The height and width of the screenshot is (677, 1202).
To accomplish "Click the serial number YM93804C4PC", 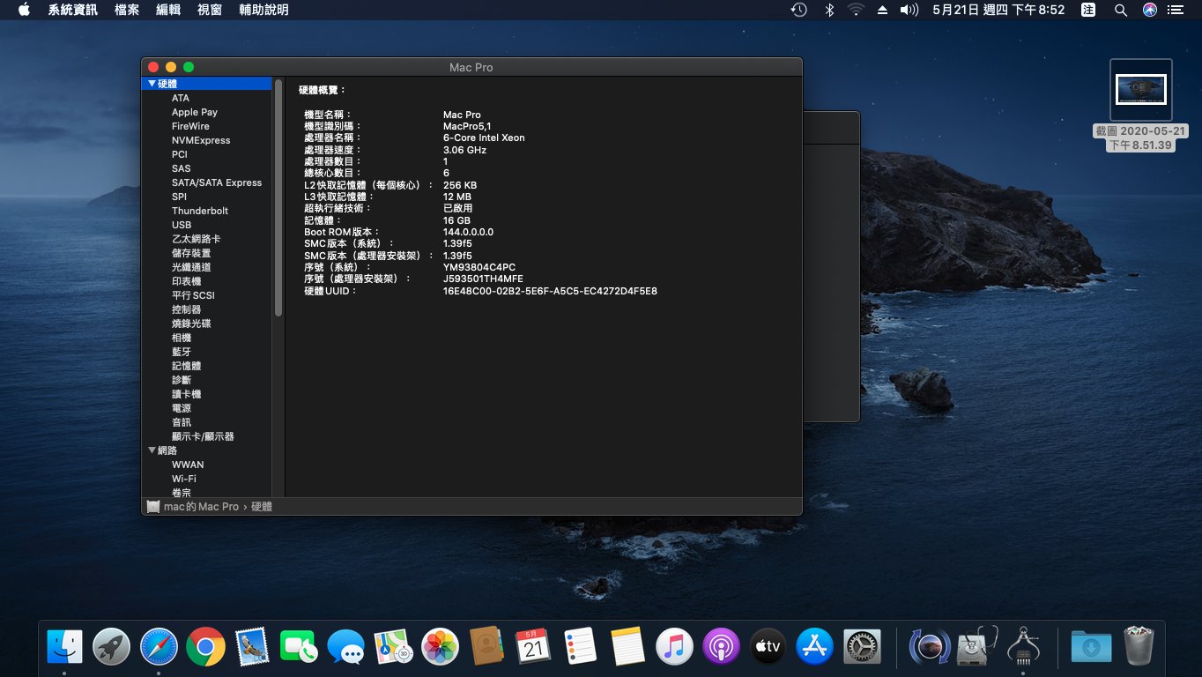I will (479, 267).
